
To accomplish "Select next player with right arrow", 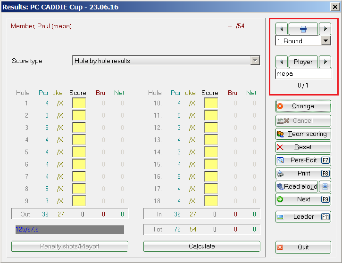I will pos(325,62).
